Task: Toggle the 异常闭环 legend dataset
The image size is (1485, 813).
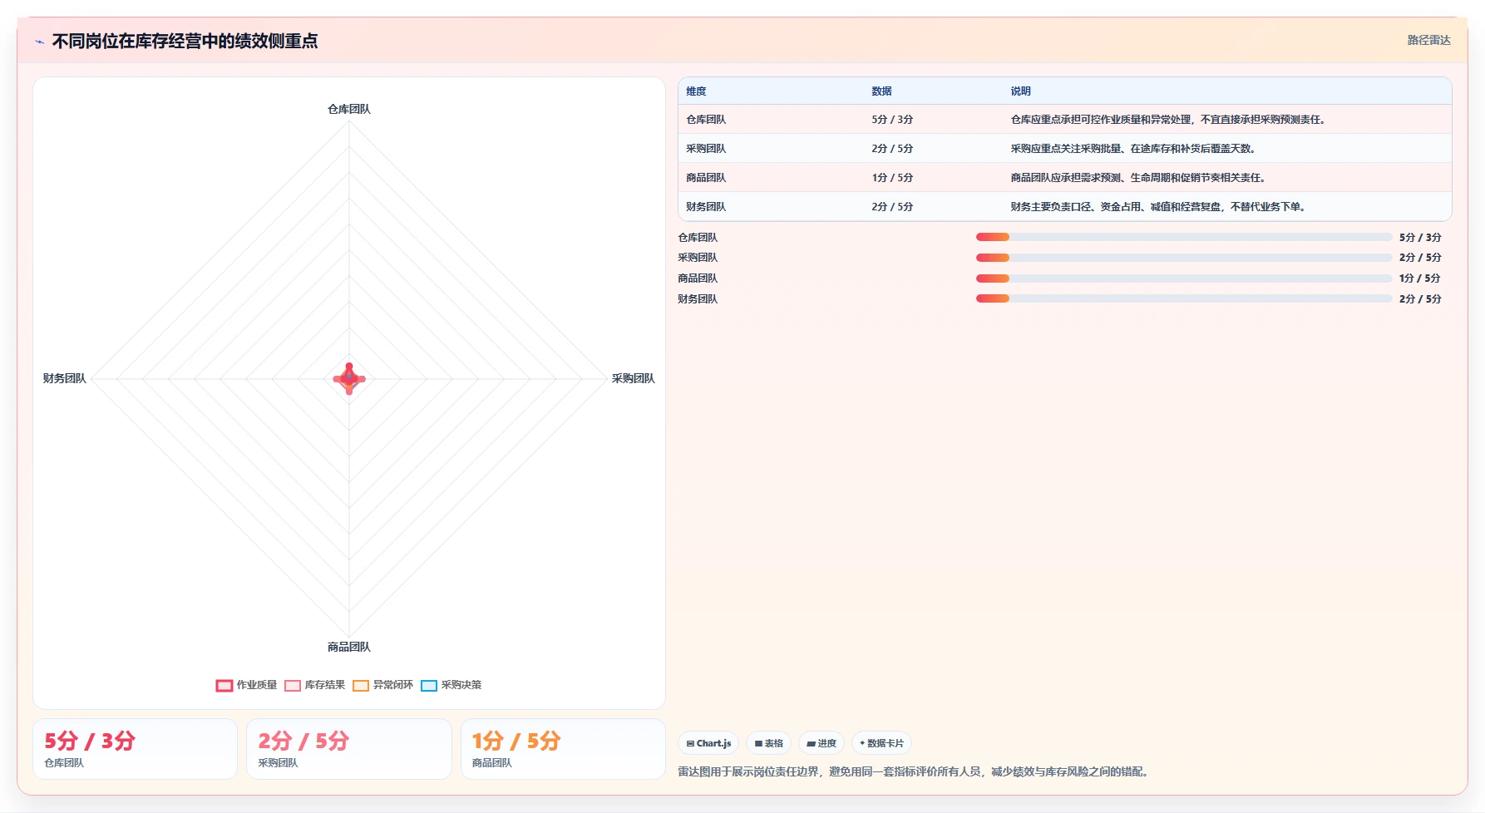Action: click(x=382, y=685)
